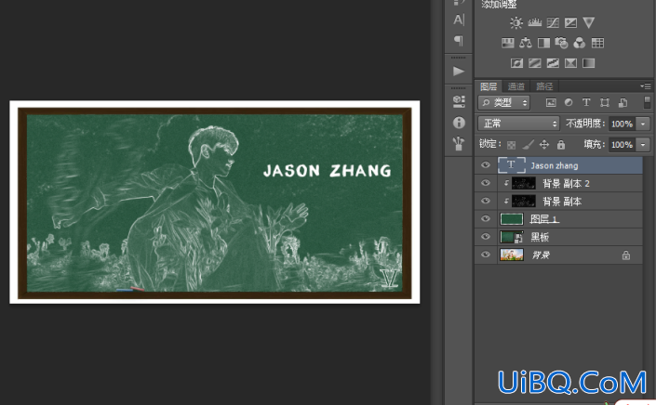The width and height of the screenshot is (656, 405).
Task: Lock image pixels with brush icon
Action: (528, 145)
